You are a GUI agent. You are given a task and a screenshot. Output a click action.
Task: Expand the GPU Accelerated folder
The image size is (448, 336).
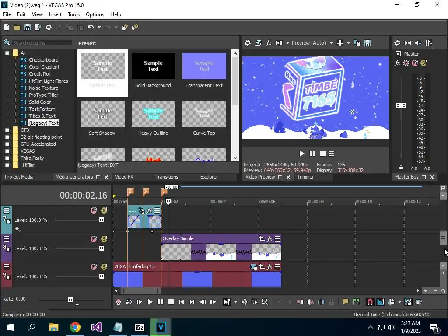coord(7,144)
